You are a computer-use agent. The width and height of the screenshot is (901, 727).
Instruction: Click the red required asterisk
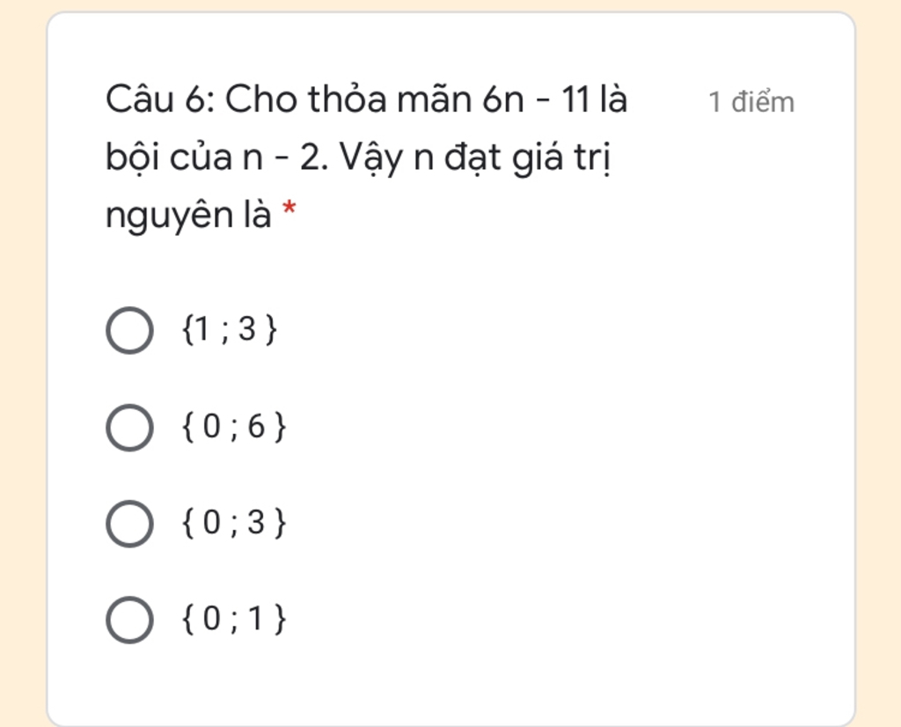tap(289, 209)
